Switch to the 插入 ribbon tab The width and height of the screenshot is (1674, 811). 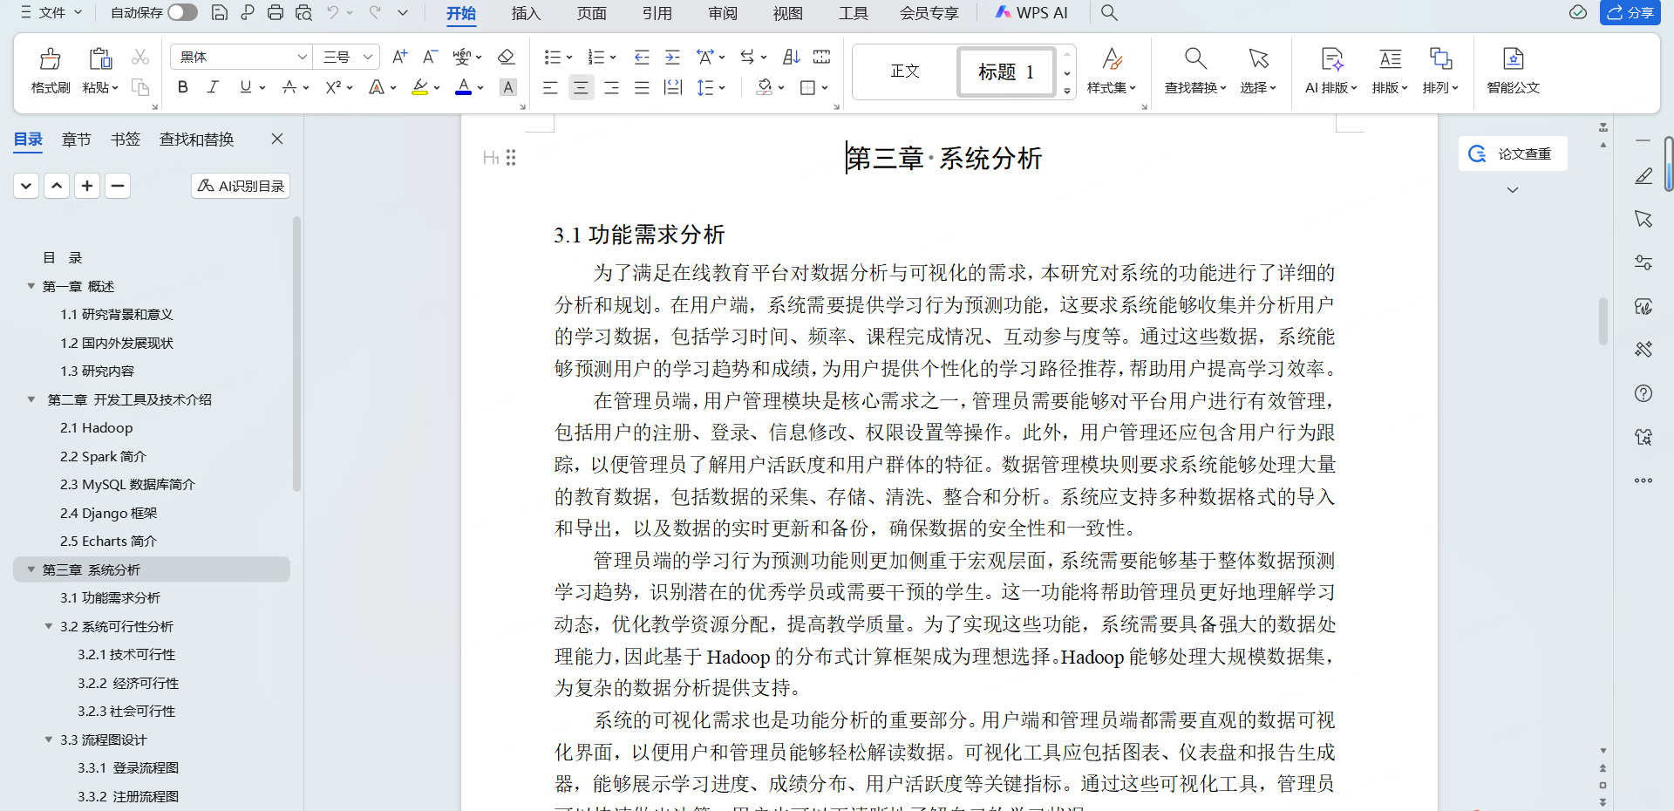(x=526, y=12)
